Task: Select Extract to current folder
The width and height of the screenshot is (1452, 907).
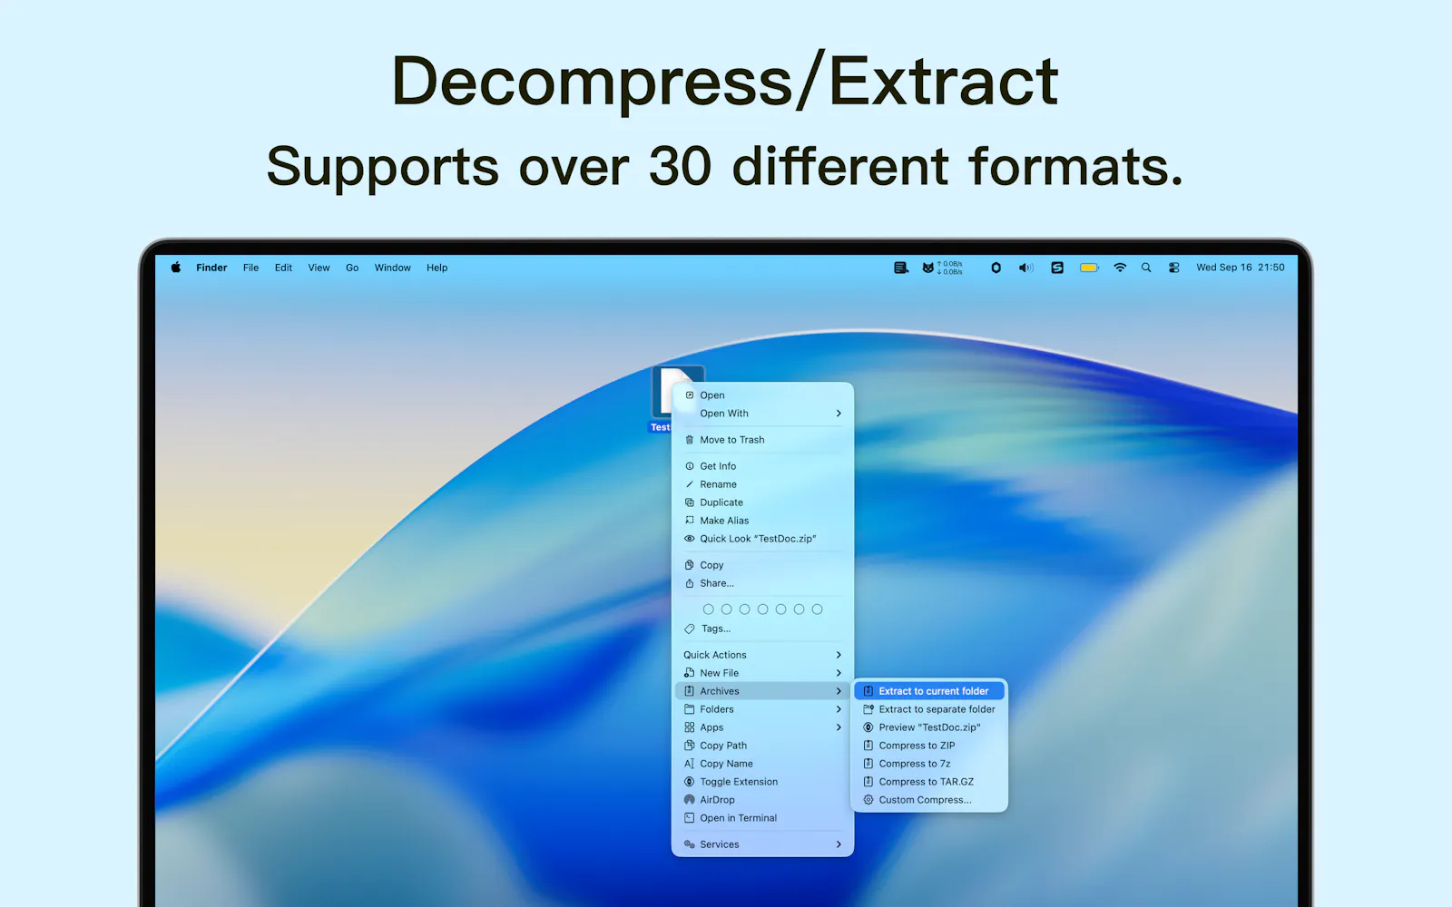Action: pos(929,691)
